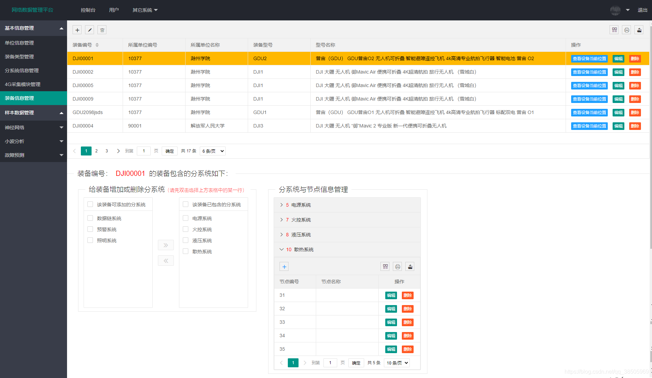
Task: Expand the 小波分析 sidebar group
Action: (x=34, y=141)
